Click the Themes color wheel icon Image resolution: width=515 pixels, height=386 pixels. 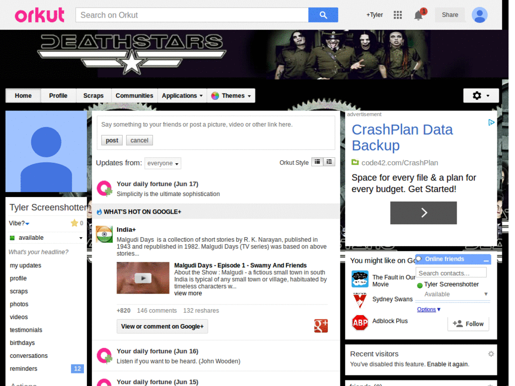click(215, 96)
